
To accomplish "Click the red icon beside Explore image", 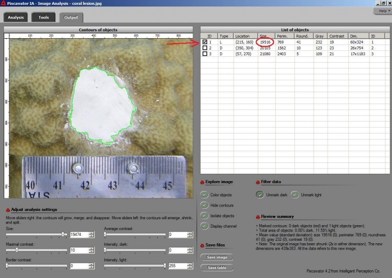I will (202, 183).
